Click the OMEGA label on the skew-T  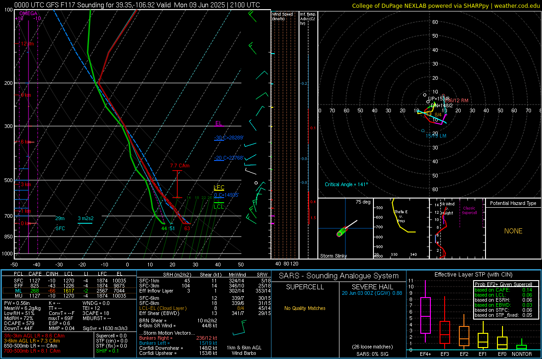click(x=28, y=13)
